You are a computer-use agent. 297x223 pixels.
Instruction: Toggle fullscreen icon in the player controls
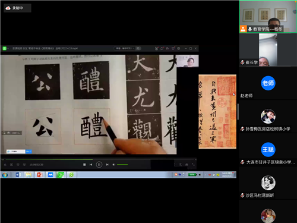(193, 165)
